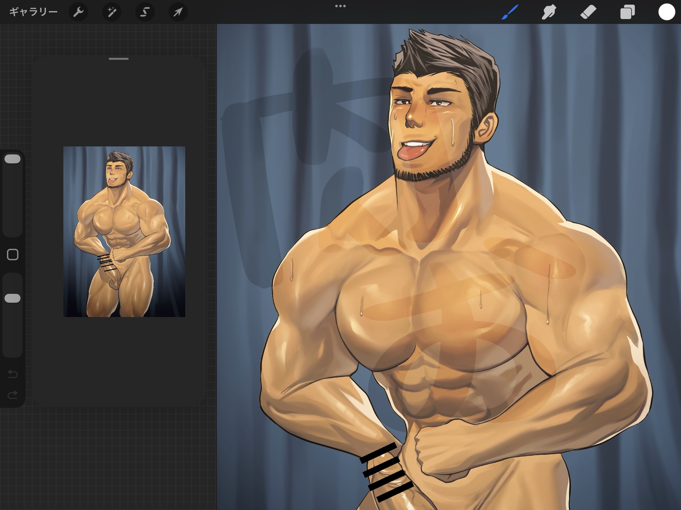Open the Layers panel

[627, 12]
